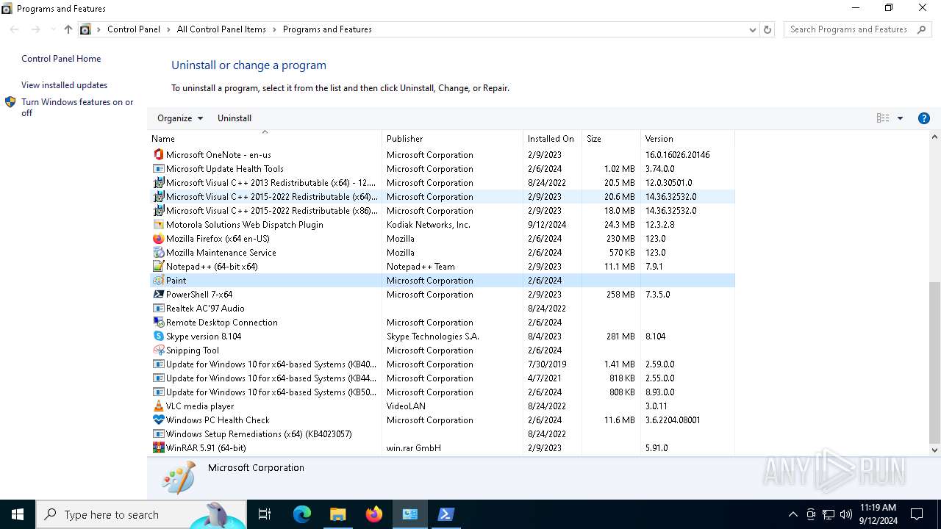This screenshot has height=529, width=941.
Task: Click the Skype version 8.104 icon
Action: point(158,337)
